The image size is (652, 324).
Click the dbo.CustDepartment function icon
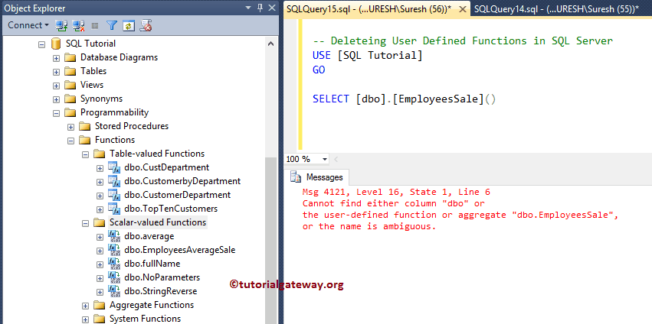click(114, 167)
